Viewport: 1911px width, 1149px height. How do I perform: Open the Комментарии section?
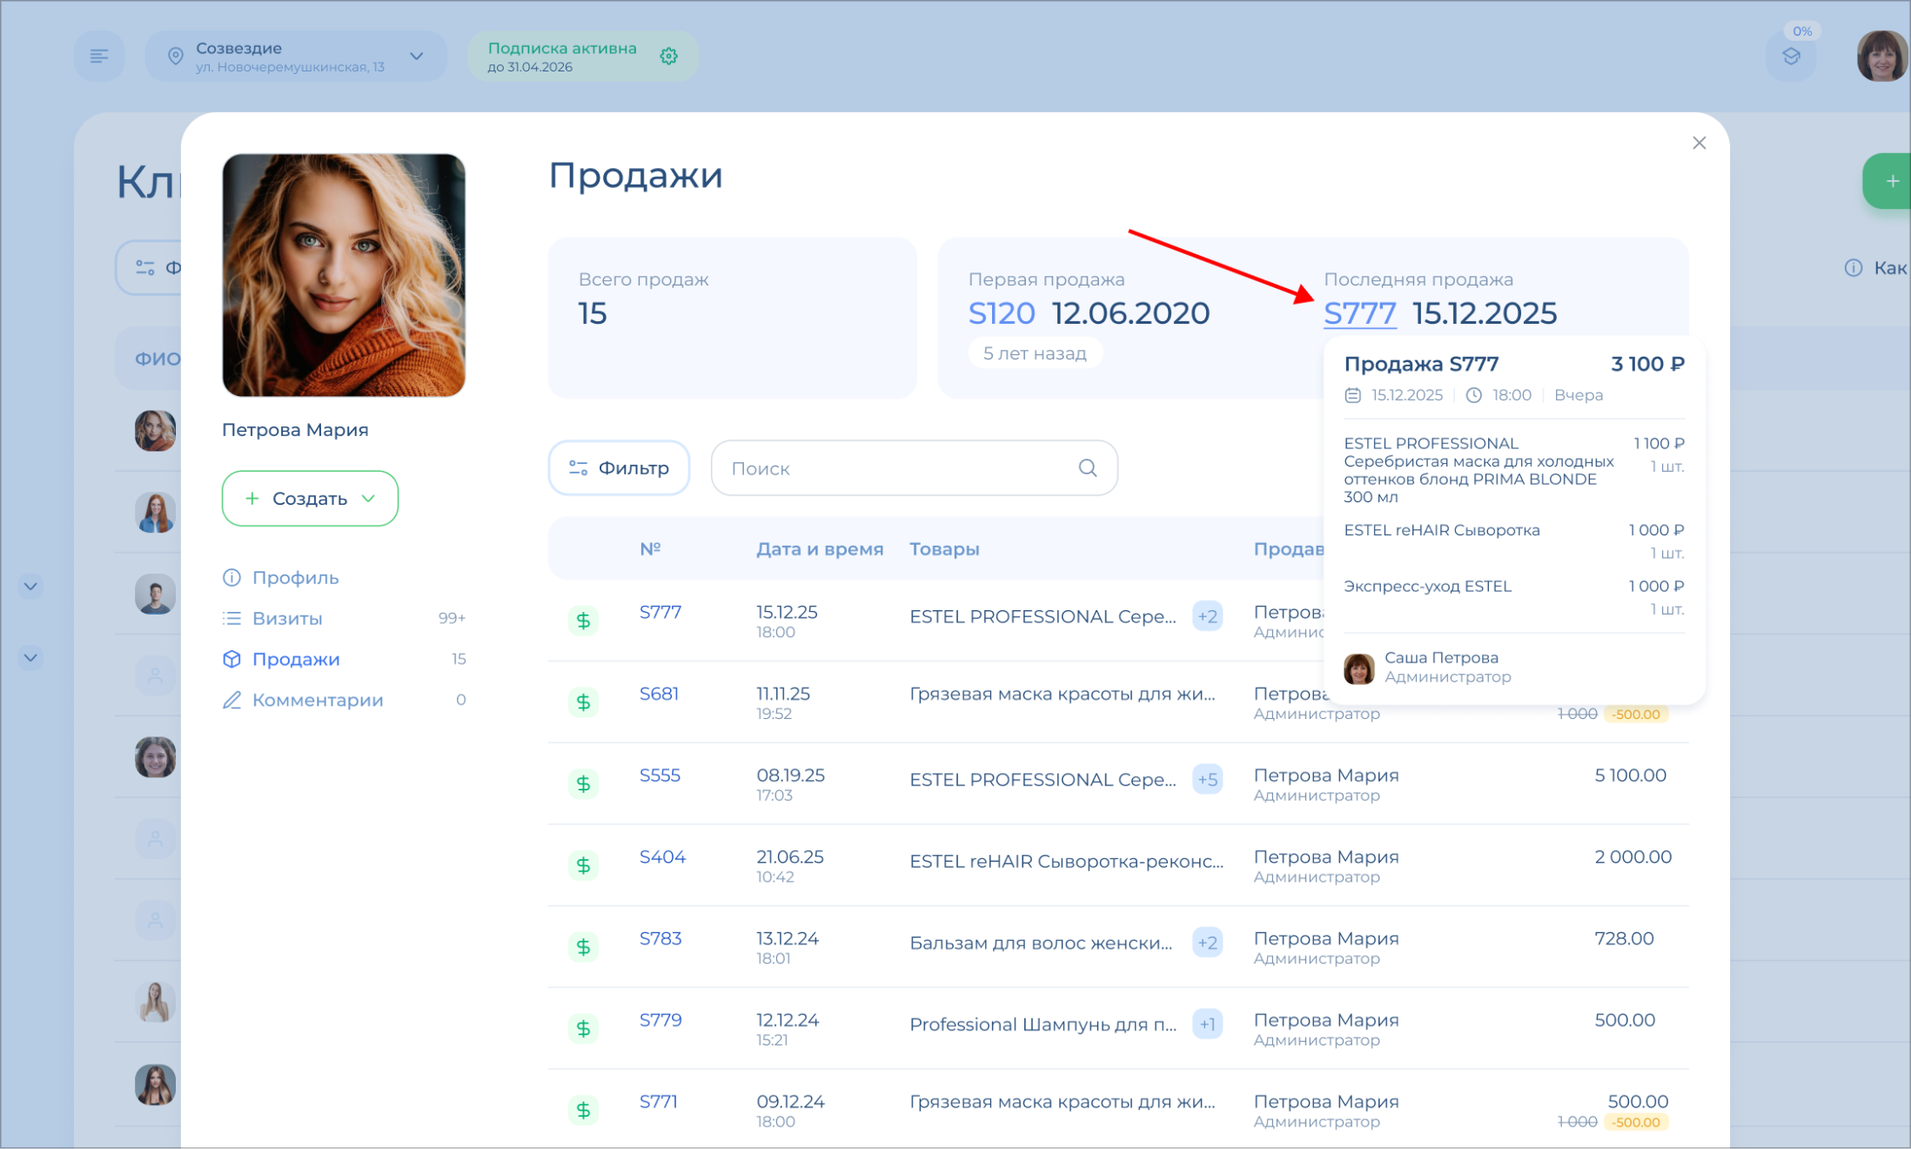[x=317, y=700]
